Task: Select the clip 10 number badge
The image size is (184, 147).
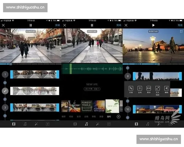Action: [x=128, y=109]
